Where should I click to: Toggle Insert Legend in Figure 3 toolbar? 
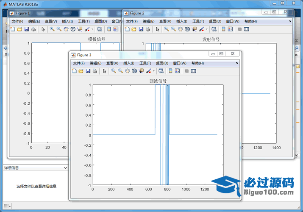[177, 71]
